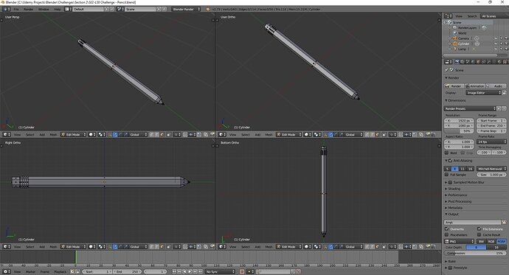This screenshot has height=275, width=509.
Task: Uncheck the Overwrite checkbox
Action: click(x=447, y=229)
